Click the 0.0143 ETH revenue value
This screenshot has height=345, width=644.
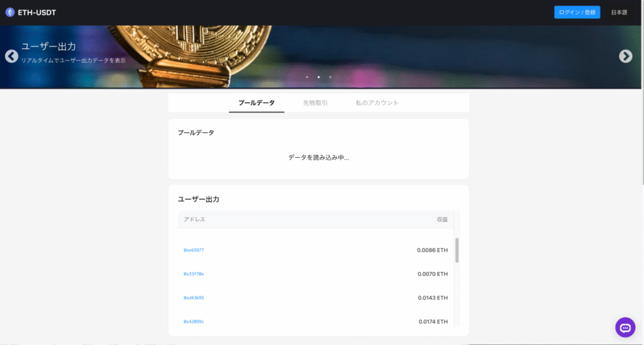tap(433, 298)
